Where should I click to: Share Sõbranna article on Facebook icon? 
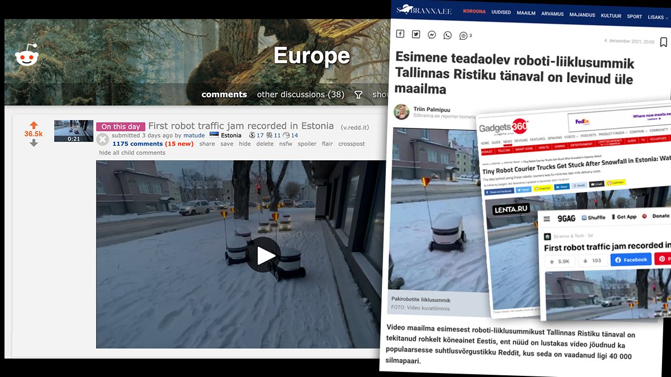(x=400, y=34)
